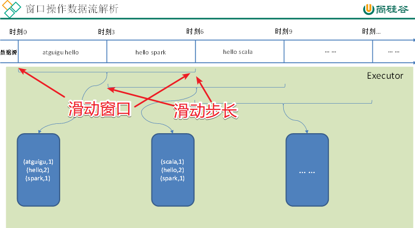
Task: Select the 时刻0 label
Action: tap(18, 32)
